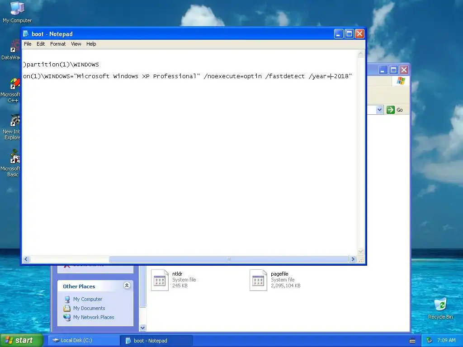Open New Internet Explorer desktop shortcut
This screenshot has height=347, width=463.
(x=12, y=127)
